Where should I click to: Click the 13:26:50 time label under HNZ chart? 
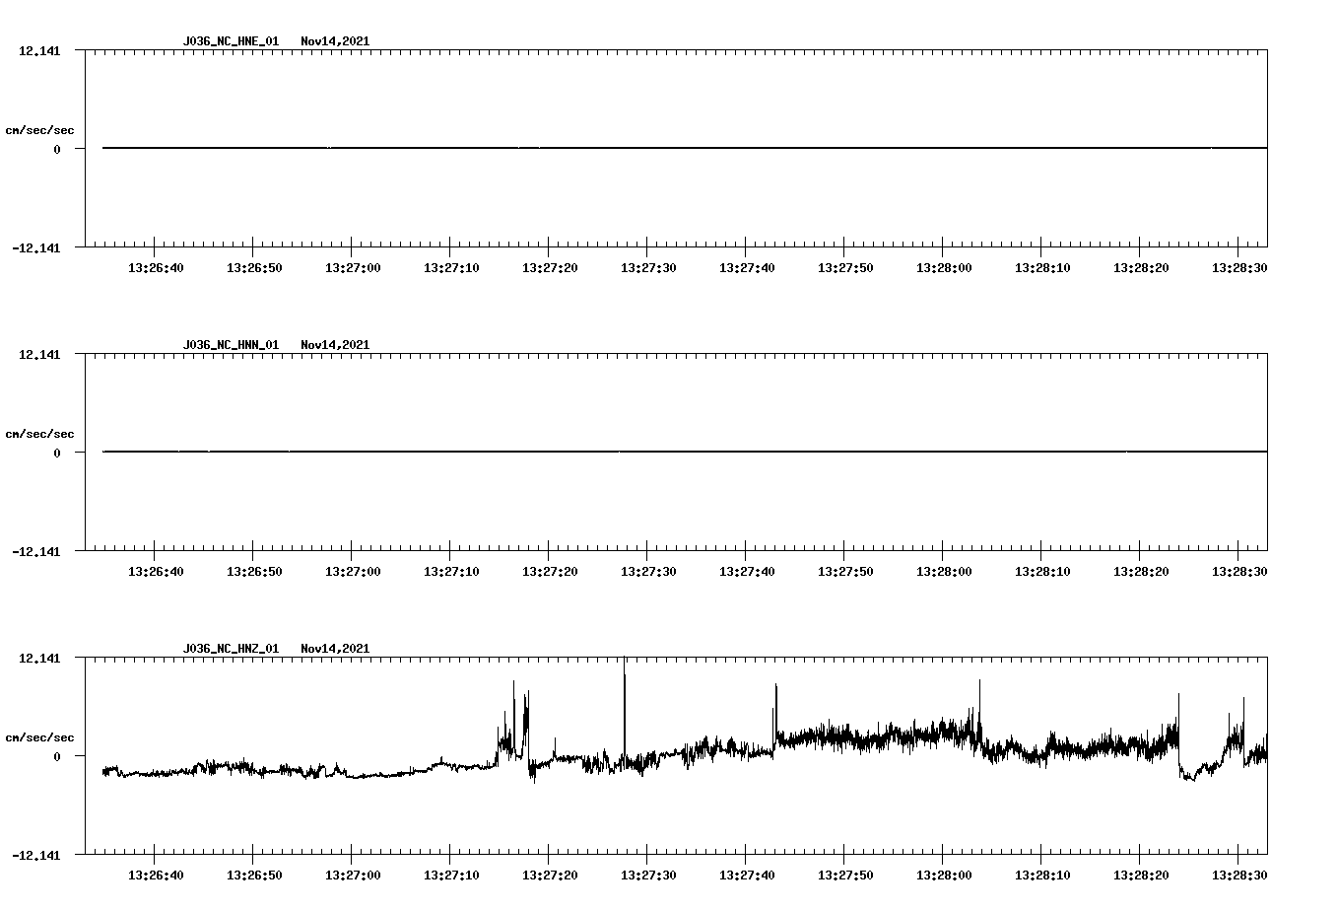[254, 875]
